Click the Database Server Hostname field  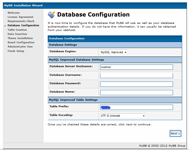[137, 67]
